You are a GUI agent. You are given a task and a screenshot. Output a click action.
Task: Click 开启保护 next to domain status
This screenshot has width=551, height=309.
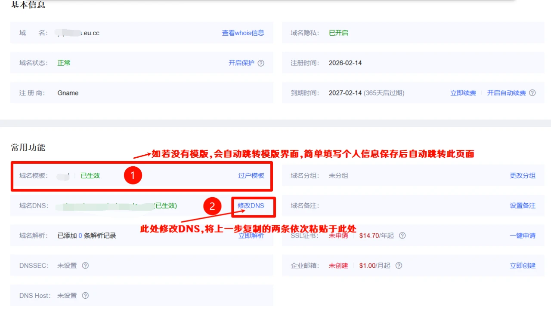coord(241,63)
